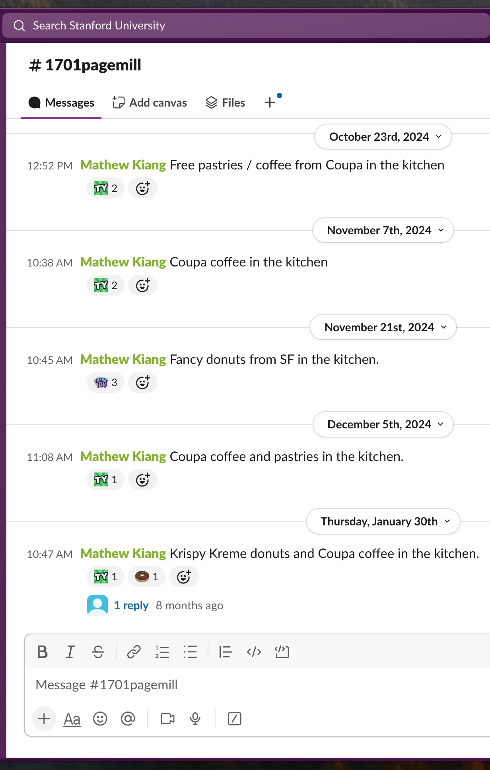Open the October 23rd, 2024 date dropdown
The width and height of the screenshot is (490, 770).
coord(383,137)
